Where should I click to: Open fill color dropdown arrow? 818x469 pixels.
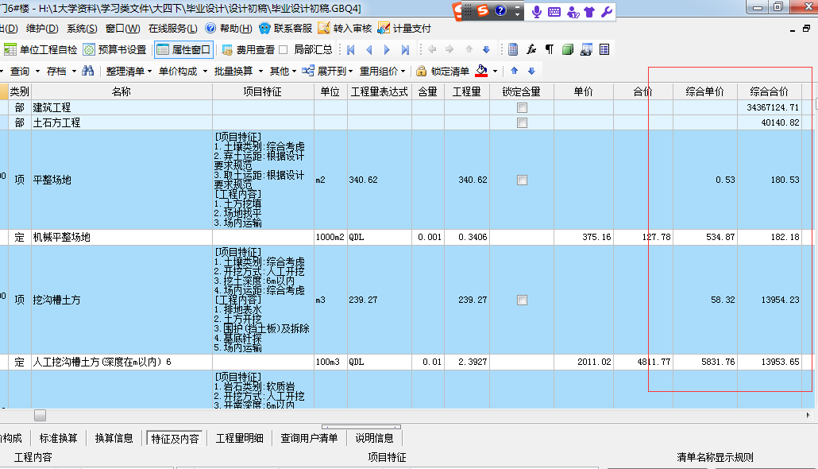(x=495, y=71)
